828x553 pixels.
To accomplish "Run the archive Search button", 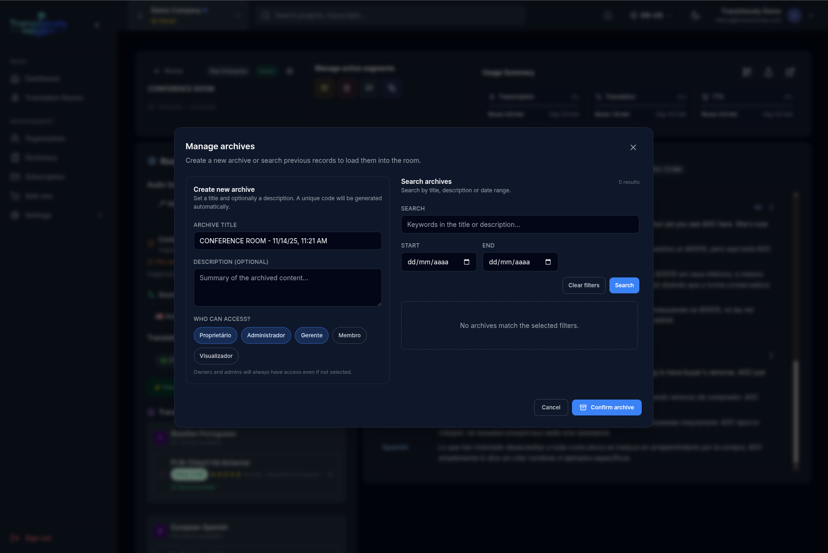I will point(624,285).
